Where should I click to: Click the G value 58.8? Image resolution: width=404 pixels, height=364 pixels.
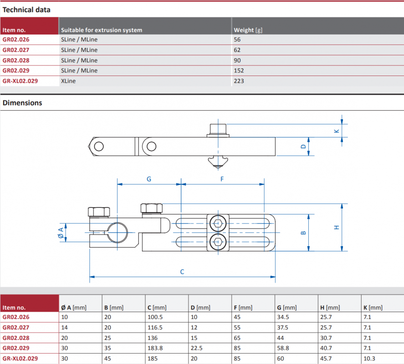[283, 348]
